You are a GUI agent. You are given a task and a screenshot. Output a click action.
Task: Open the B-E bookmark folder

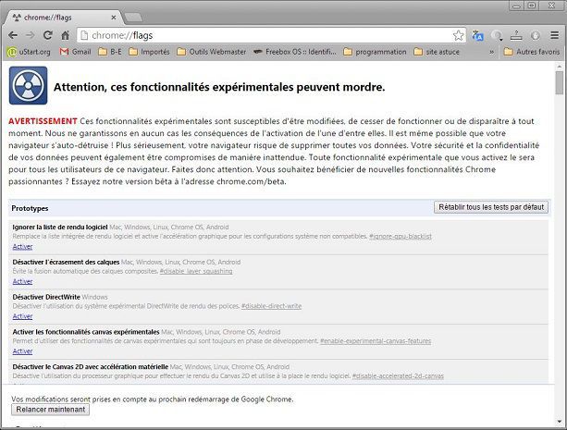[110, 52]
